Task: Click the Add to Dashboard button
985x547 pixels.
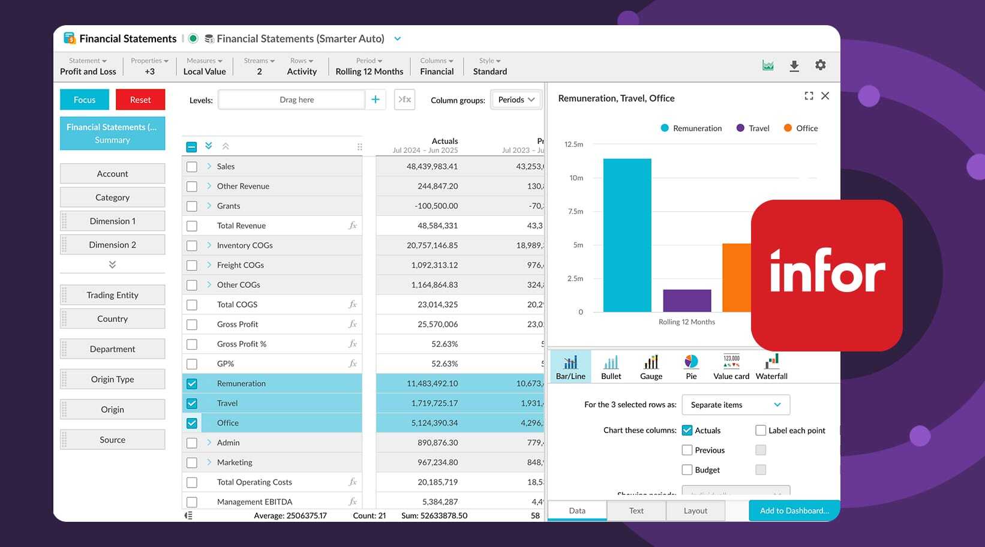Action: [794, 510]
